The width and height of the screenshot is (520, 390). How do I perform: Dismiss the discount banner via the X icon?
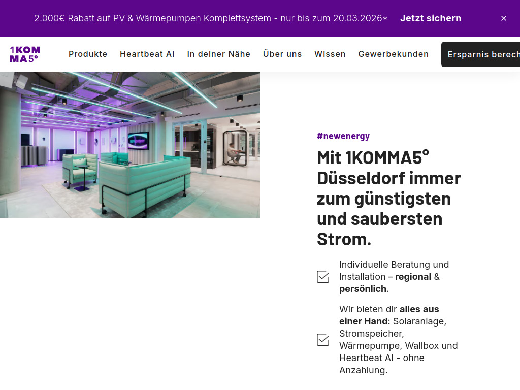pyautogui.click(x=504, y=18)
